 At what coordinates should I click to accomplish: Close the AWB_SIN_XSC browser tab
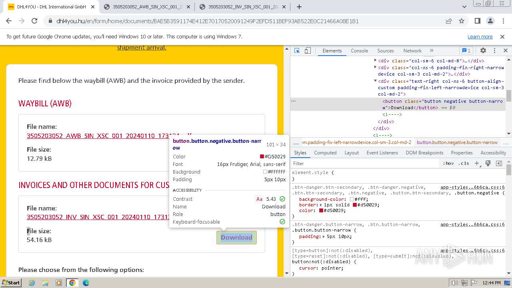pos(188,7)
